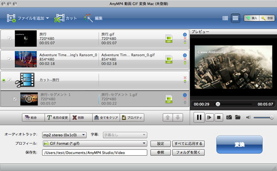This screenshot has height=171, width=277.
Task: Step to next frame in preview
Action: pos(209,118)
